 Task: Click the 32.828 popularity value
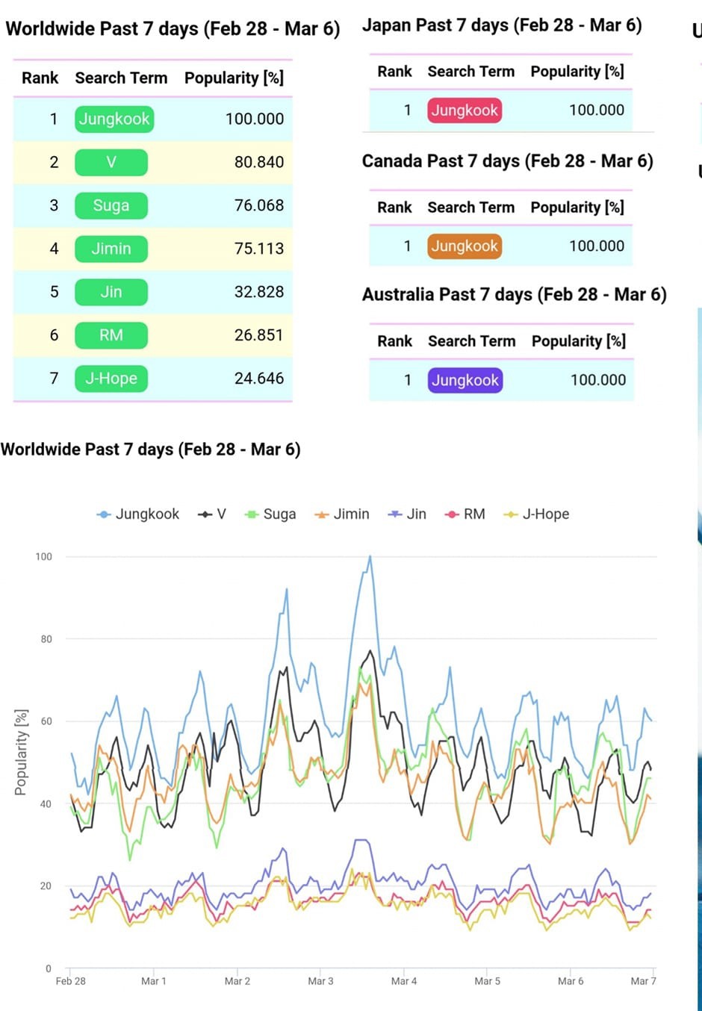pos(259,292)
